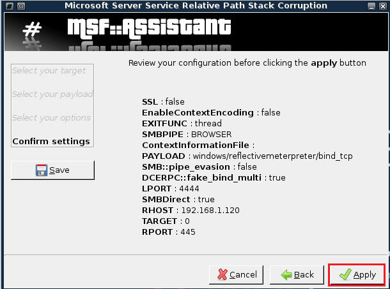
Task: Cancel the exploit configuration
Action: pos(237,274)
